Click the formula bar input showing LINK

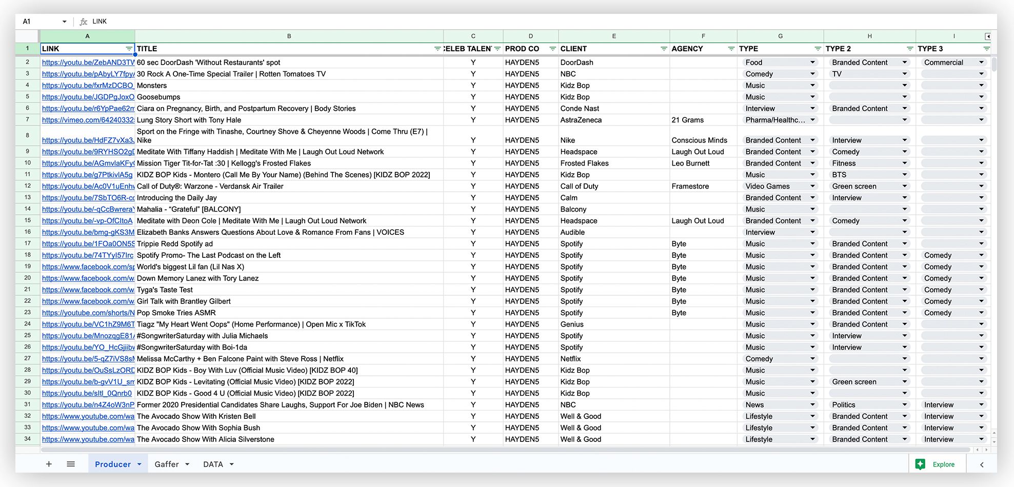coord(544,22)
